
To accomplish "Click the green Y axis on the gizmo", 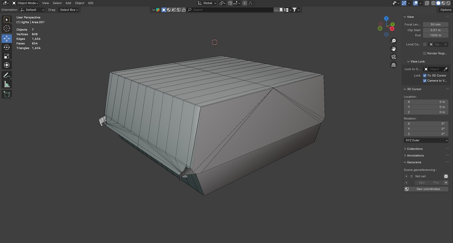I will point(393,24).
